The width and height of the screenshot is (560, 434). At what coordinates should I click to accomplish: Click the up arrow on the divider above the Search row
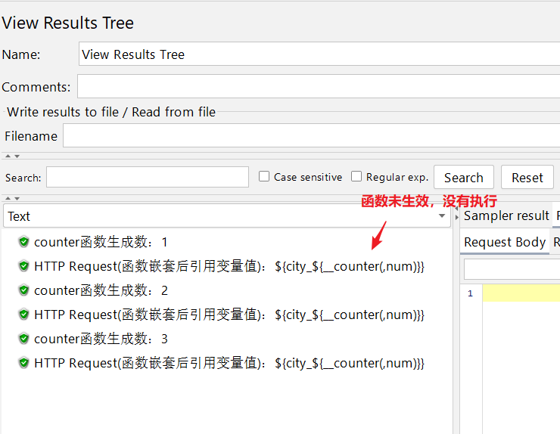[x=8, y=156]
